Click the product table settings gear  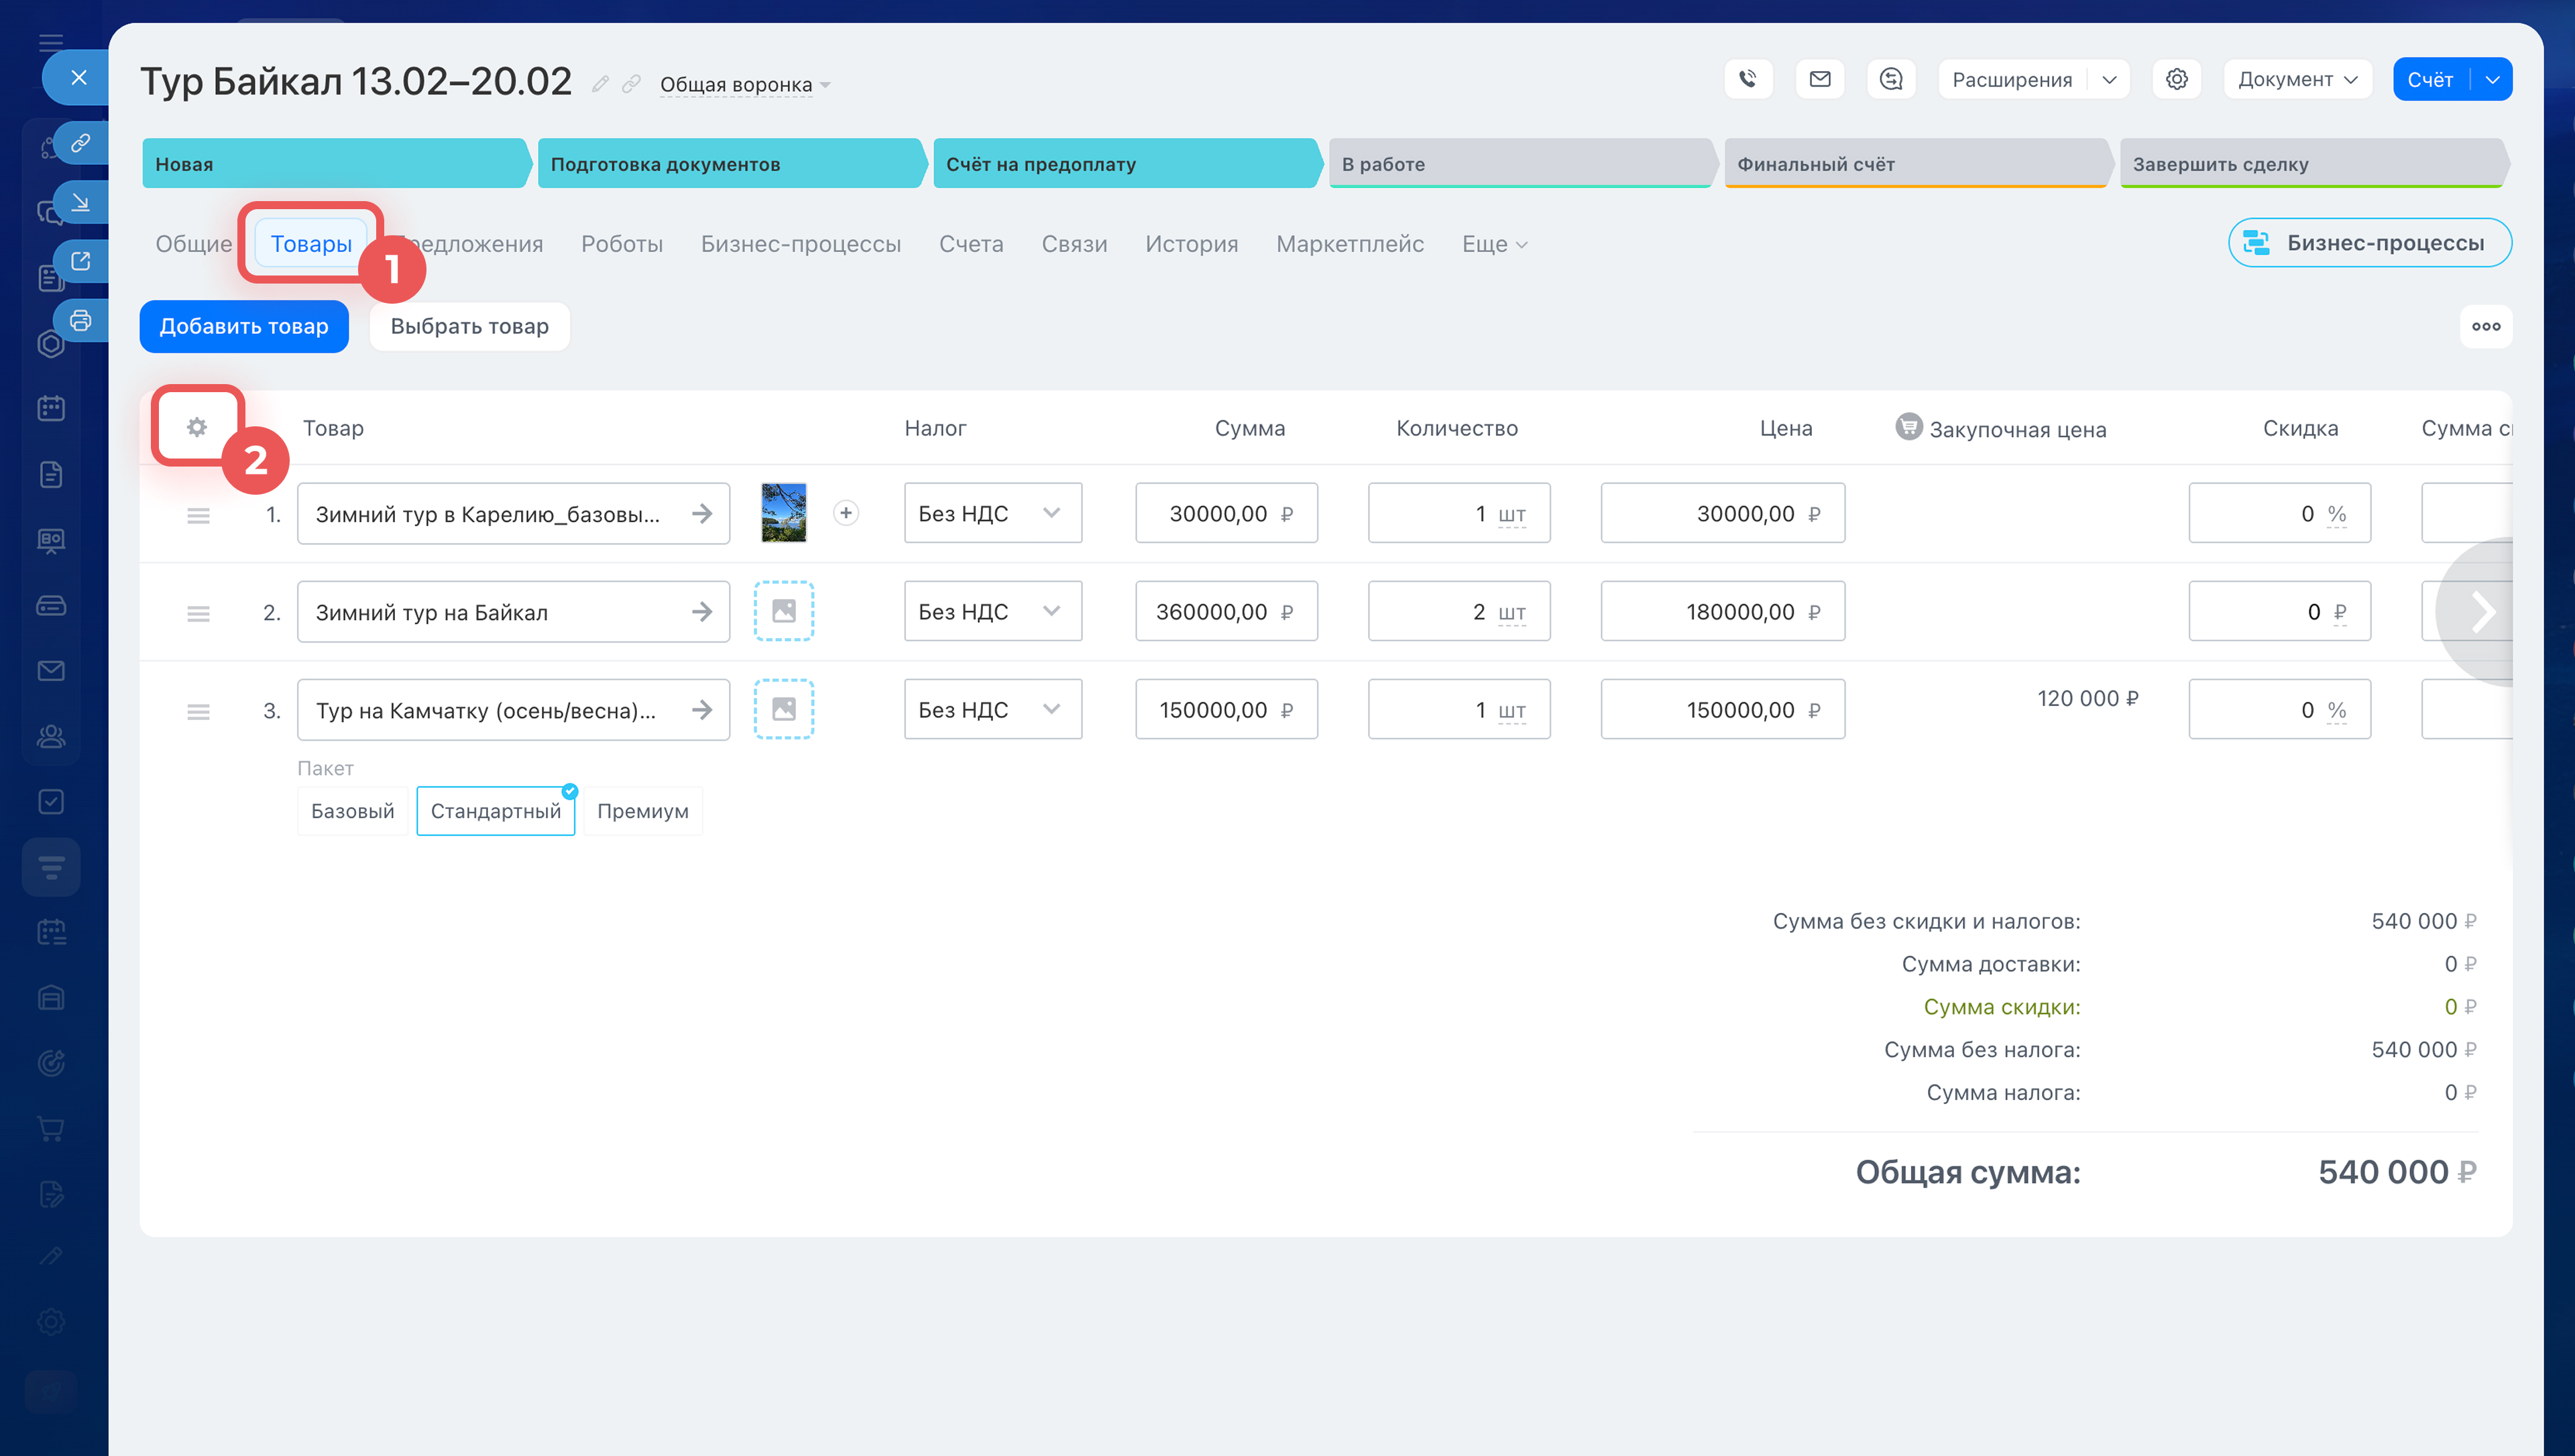click(x=197, y=427)
